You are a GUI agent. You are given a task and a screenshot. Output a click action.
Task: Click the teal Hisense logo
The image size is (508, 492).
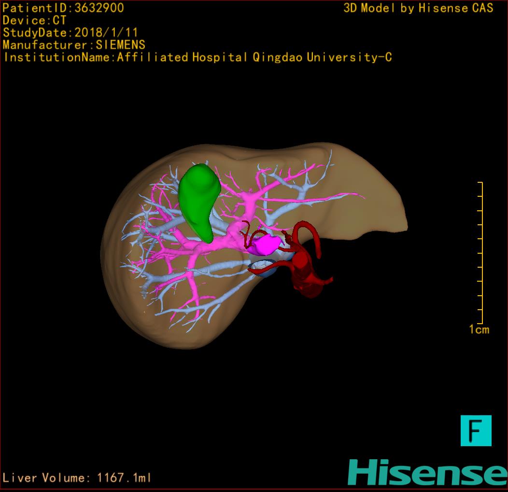[427, 472]
